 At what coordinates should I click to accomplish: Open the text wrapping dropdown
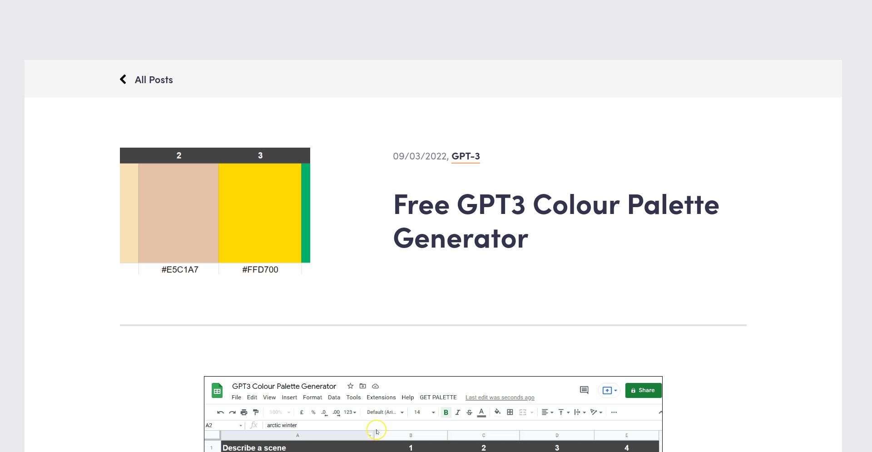580,412
